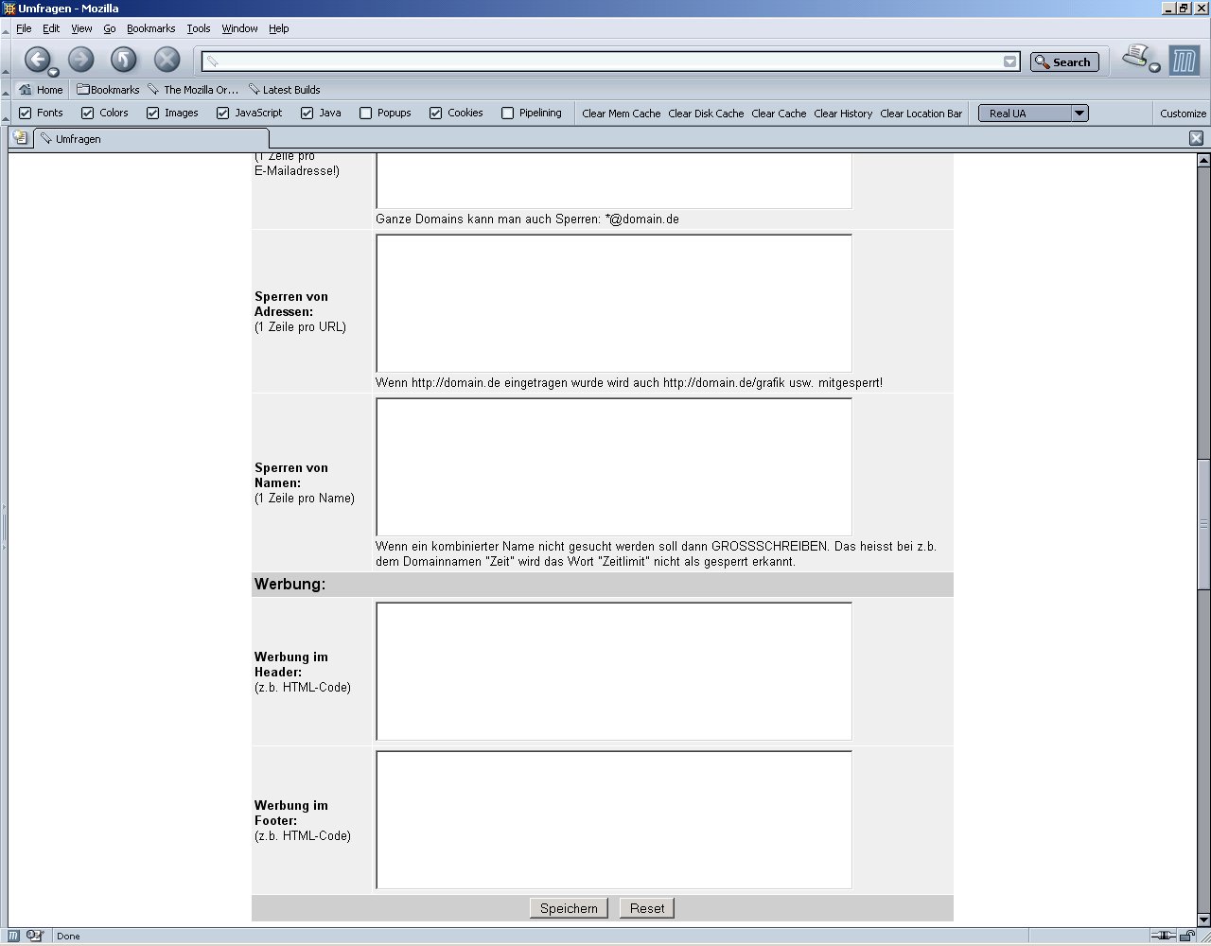1211x946 pixels.
Task: Collapse the preferences toolbar grippy
Action: pyautogui.click(x=7, y=114)
